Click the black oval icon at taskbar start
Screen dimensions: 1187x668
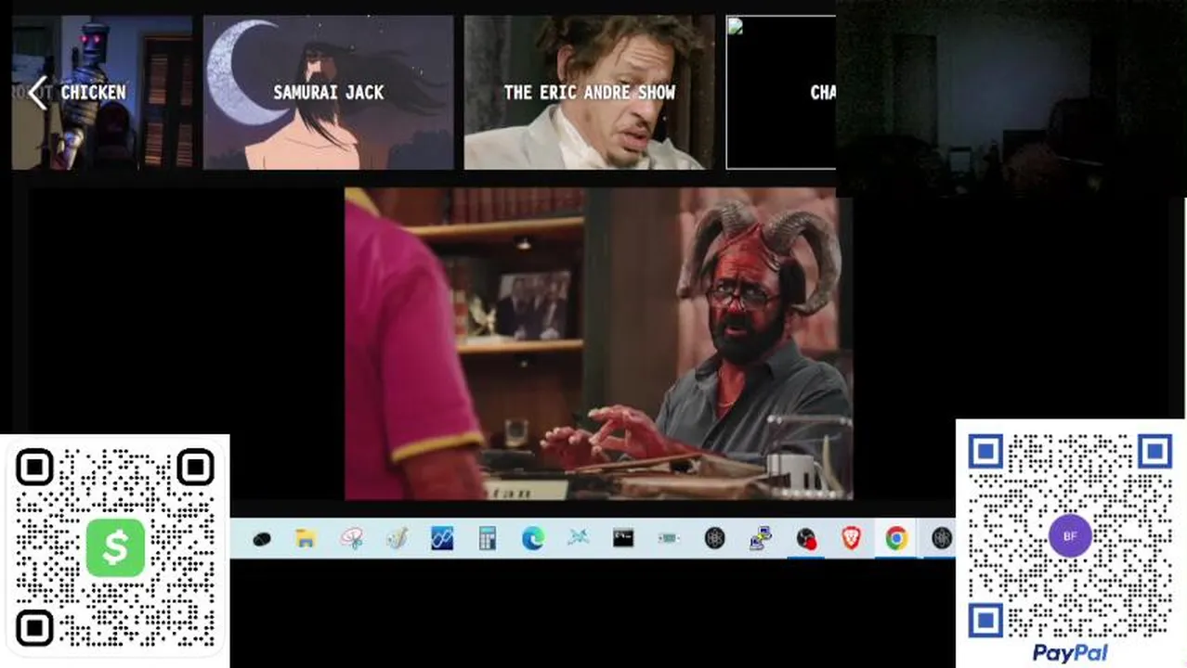pos(261,539)
